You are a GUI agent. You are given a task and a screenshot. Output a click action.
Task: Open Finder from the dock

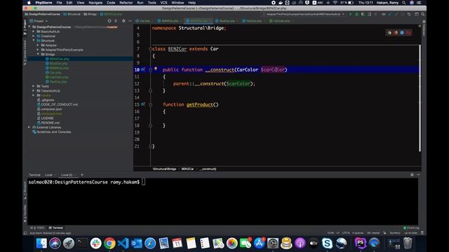coord(41,243)
